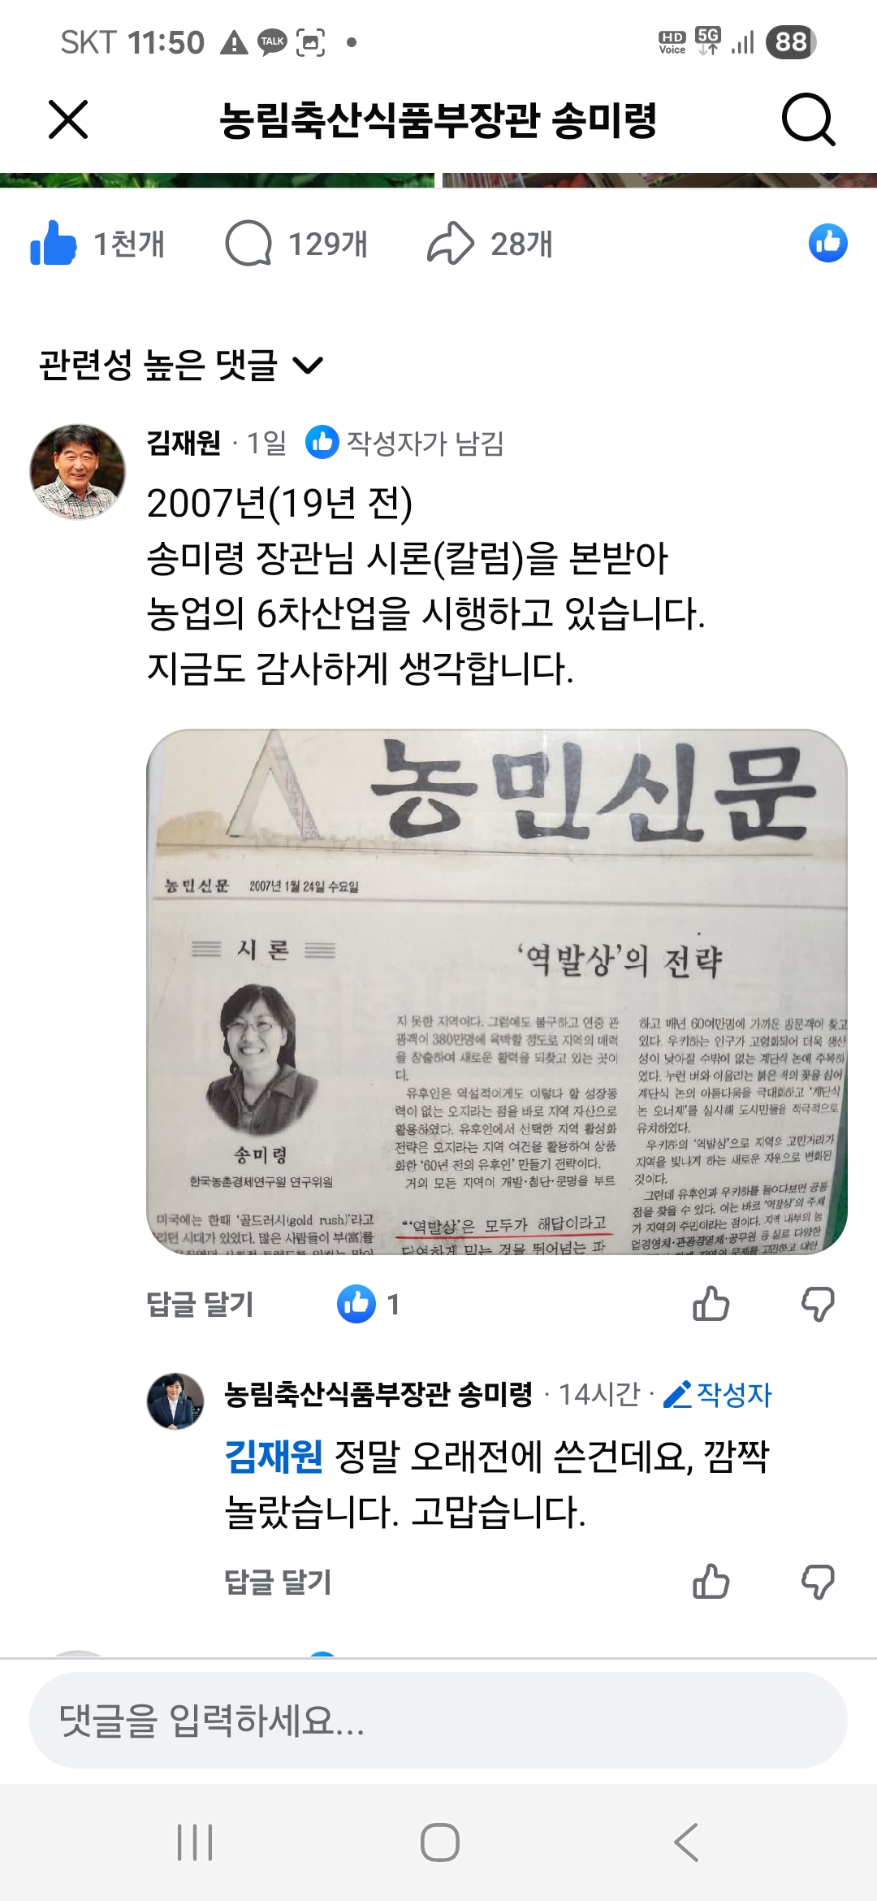
Task: Tap the blue 김재원 mention in reply
Action: 274,1456
